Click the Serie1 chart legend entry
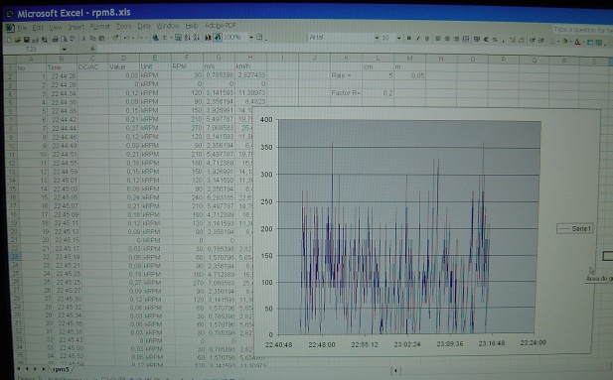 [574, 229]
